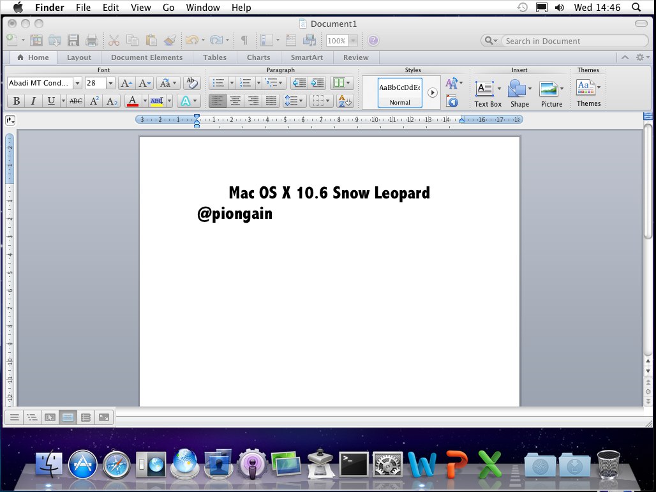Apply red font color swatch
This screenshot has height=492, width=656.
pyautogui.click(x=133, y=101)
